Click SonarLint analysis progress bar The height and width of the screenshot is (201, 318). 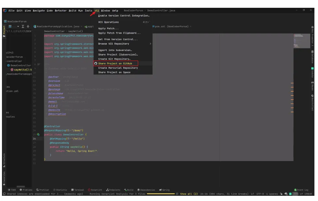coord(160,194)
